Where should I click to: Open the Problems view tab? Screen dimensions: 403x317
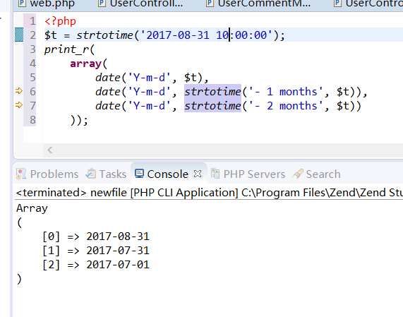(47, 174)
